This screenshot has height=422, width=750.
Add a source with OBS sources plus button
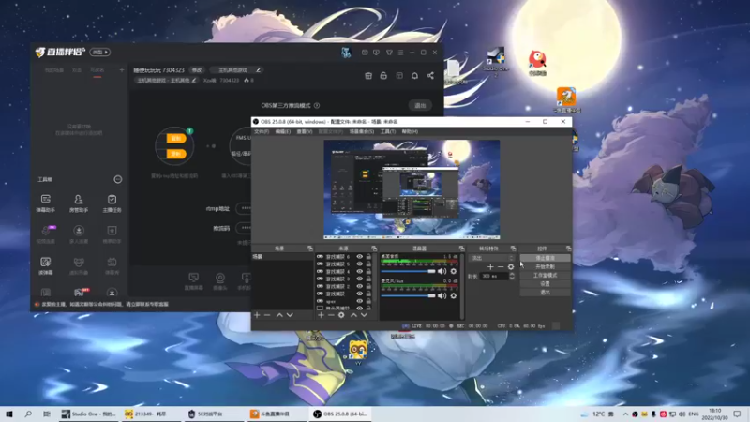click(x=321, y=315)
